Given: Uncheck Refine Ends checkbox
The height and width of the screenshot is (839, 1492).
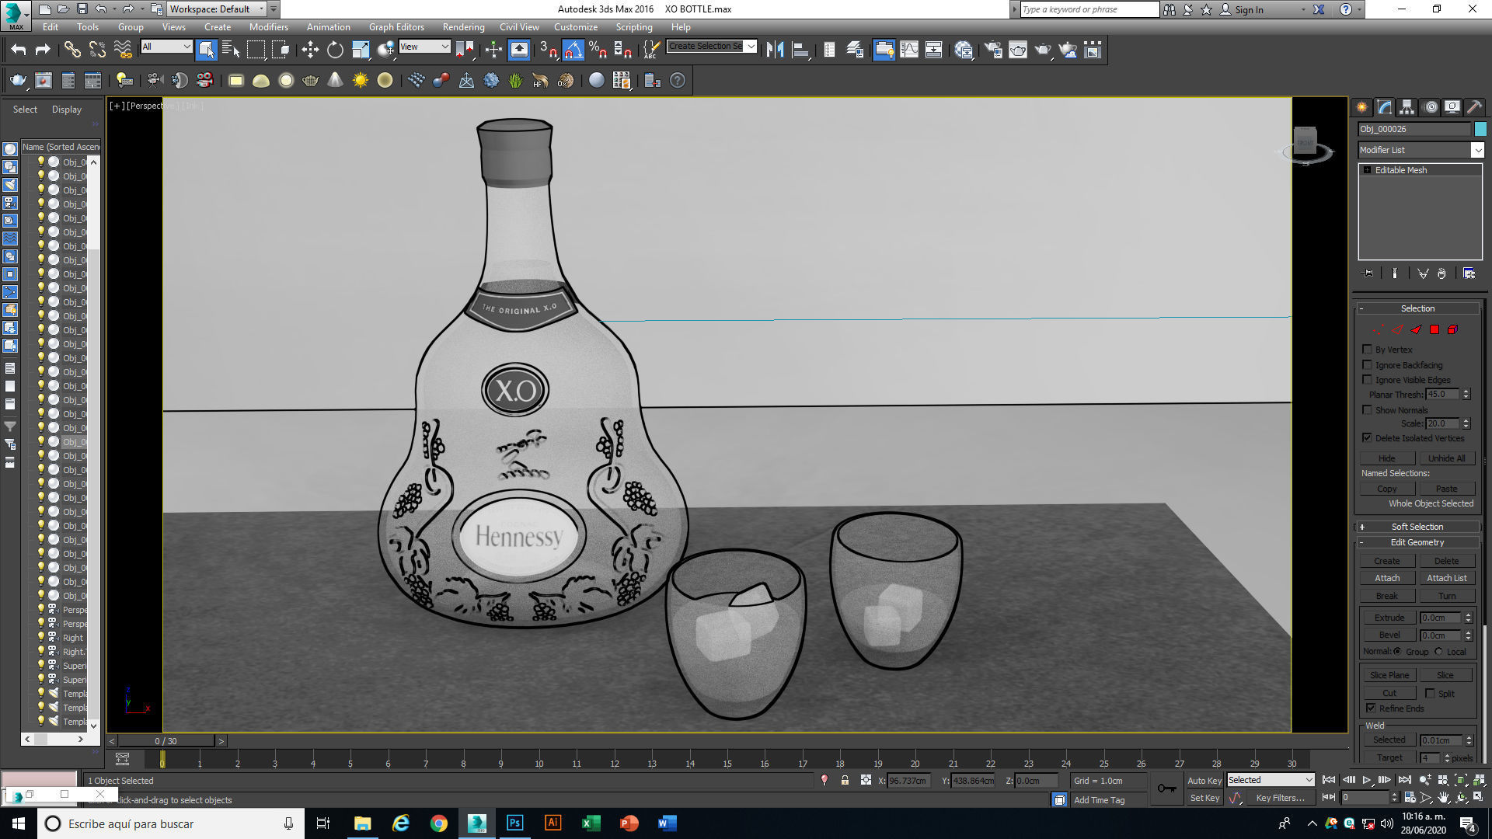Looking at the screenshot, I should click(1371, 708).
